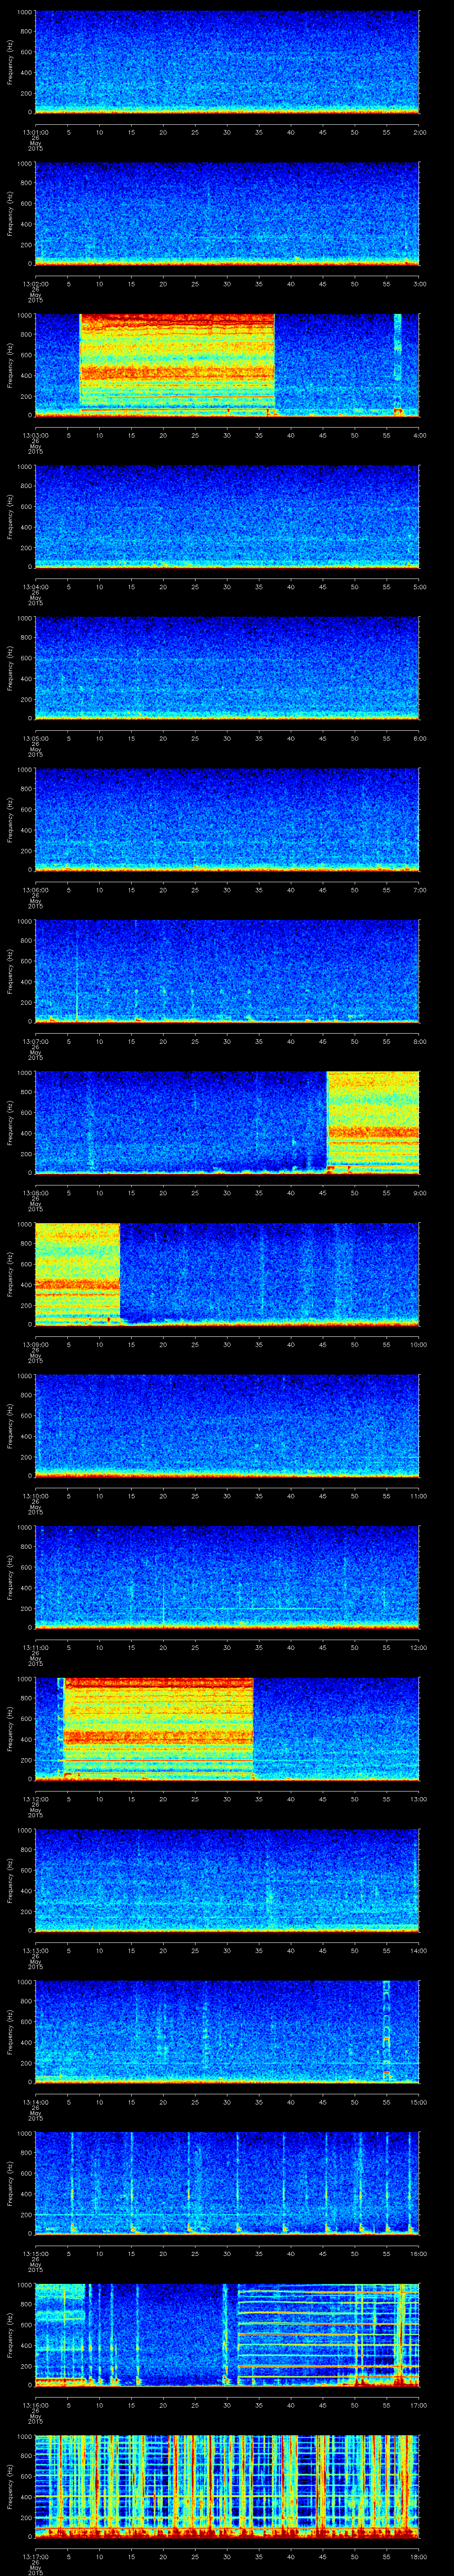
Task: Open the spectrogram panel starting at 13:08:00
Action: click(x=227, y=1122)
